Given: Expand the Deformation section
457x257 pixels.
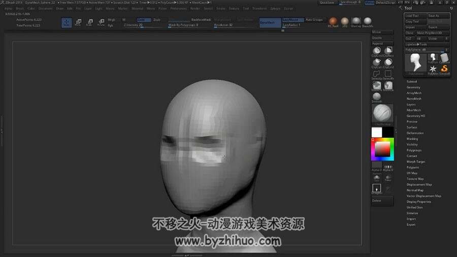Looking at the screenshot, I should tap(415, 133).
